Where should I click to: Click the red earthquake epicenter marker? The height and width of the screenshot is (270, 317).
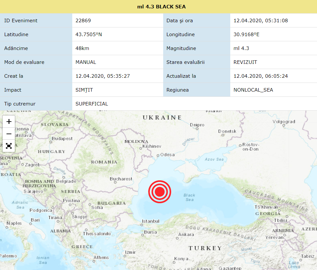tap(160, 192)
